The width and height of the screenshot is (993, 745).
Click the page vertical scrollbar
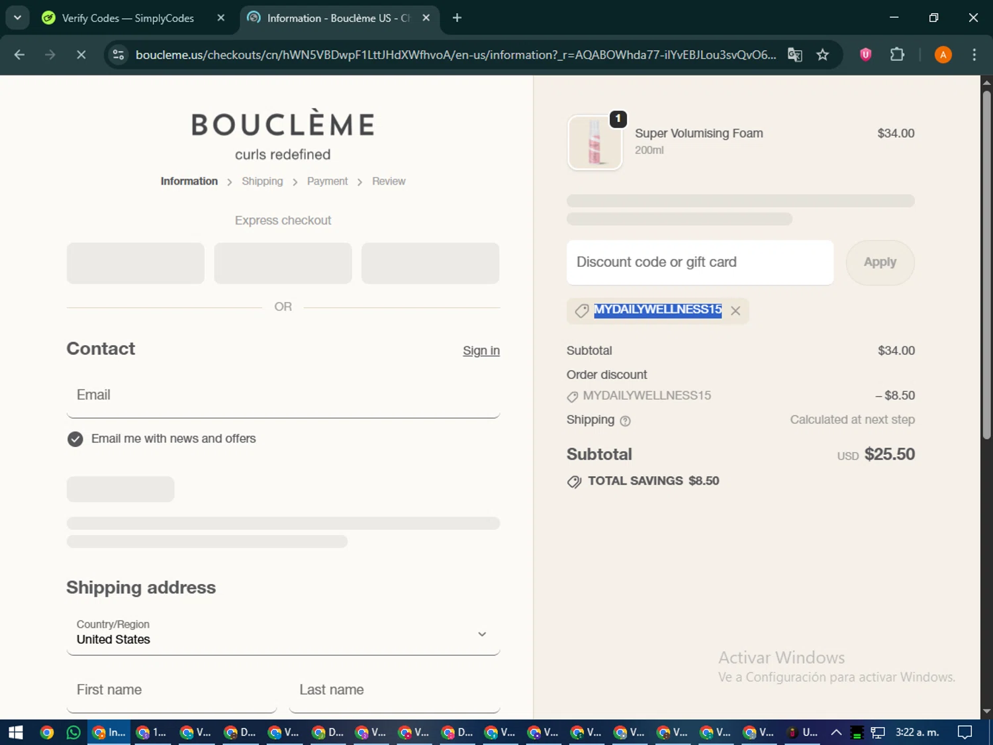[x=986, y=265]
